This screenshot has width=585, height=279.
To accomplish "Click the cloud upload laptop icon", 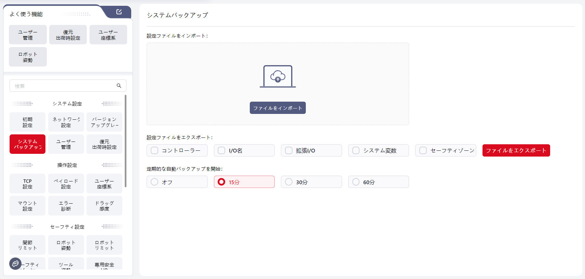I will [277, 76].
